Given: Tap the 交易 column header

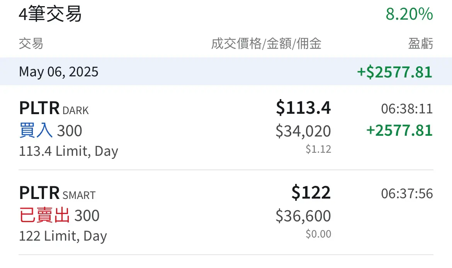Looking at the screenshot, I should pyautogui.click(x=31, y=44).
